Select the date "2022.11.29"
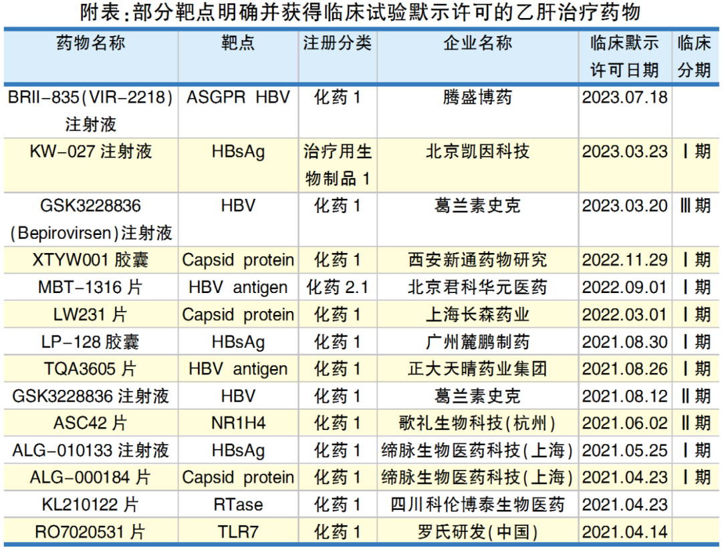 click(x=624, y=260)
